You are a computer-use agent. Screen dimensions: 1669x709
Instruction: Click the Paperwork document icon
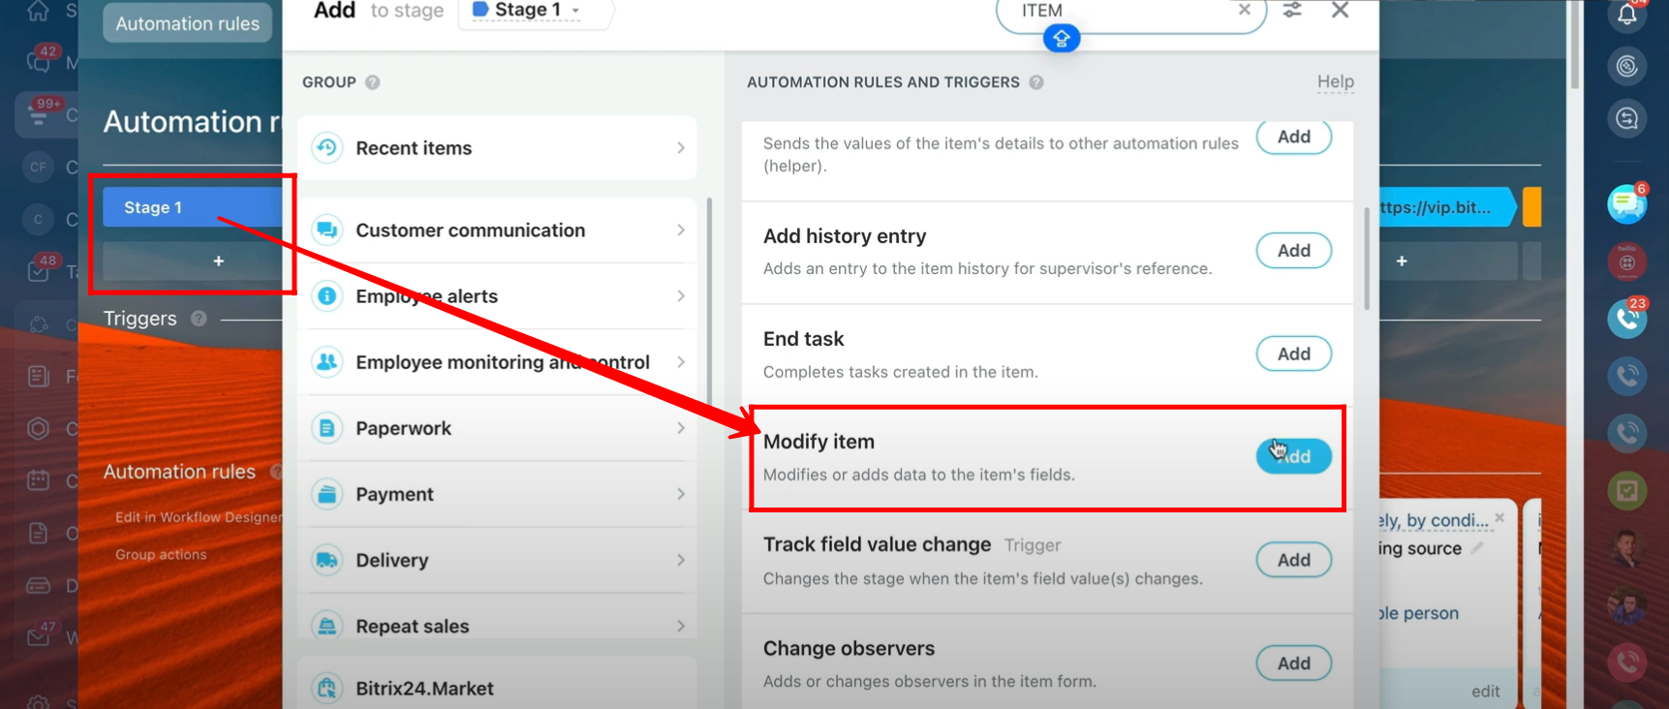point(327,428)
